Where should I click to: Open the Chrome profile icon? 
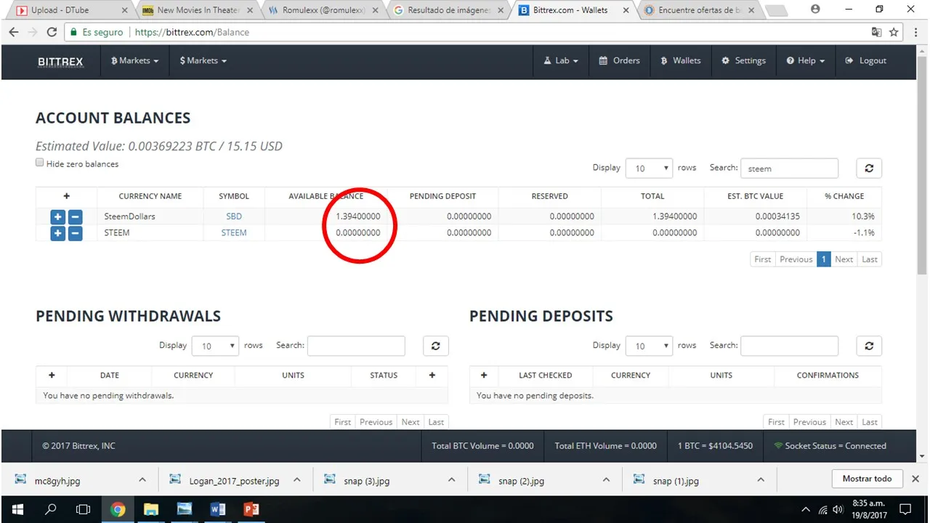click(815, 9)
